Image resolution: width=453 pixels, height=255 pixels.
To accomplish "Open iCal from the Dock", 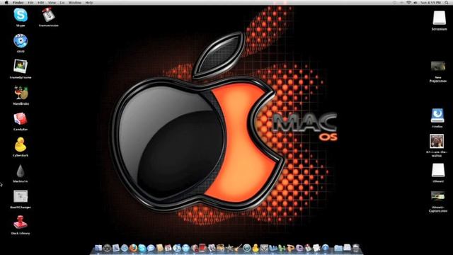I will pos(168,248).
